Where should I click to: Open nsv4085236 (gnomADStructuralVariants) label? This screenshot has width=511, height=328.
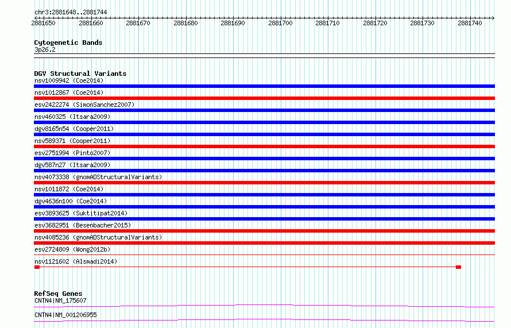coord(98,237)
